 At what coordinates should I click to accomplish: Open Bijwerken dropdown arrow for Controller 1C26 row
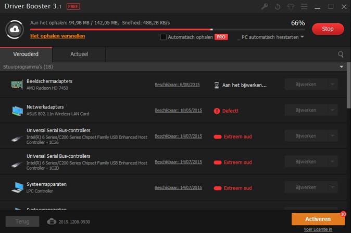pyautogui.click(x=332, y=136)
